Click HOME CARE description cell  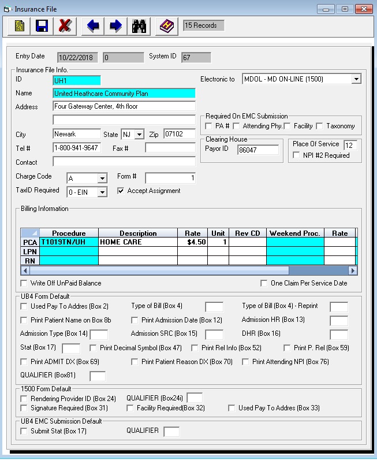(138, 242)
